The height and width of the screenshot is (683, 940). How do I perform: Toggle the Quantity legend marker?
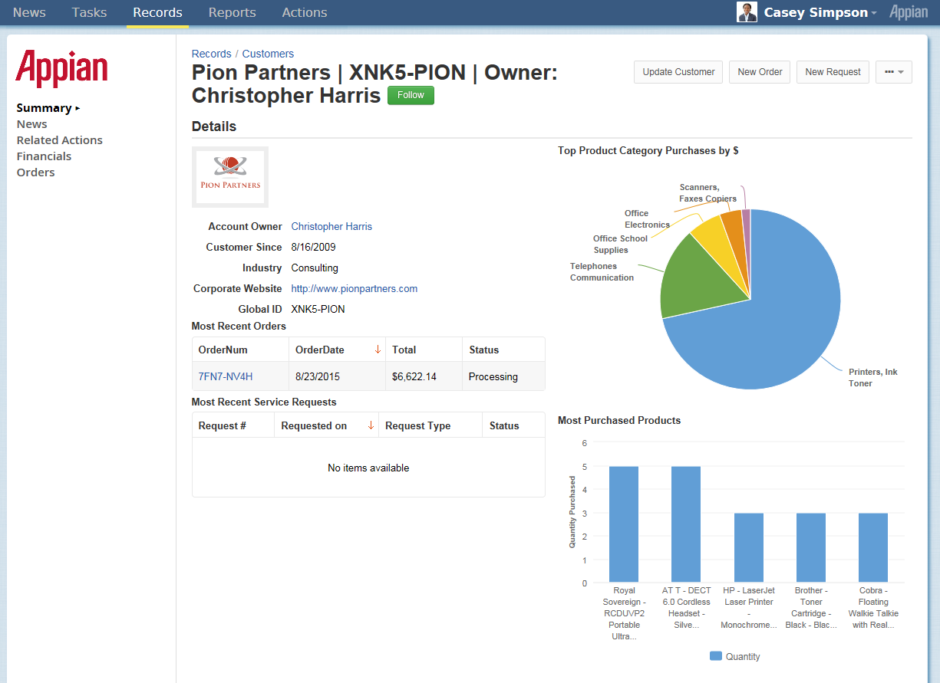pos(716,656)
